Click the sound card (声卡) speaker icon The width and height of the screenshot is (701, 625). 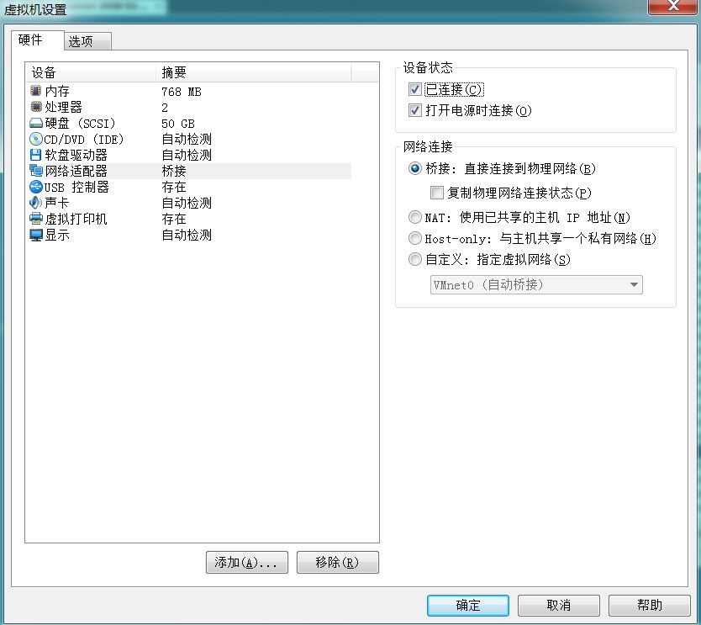(36, 203)
